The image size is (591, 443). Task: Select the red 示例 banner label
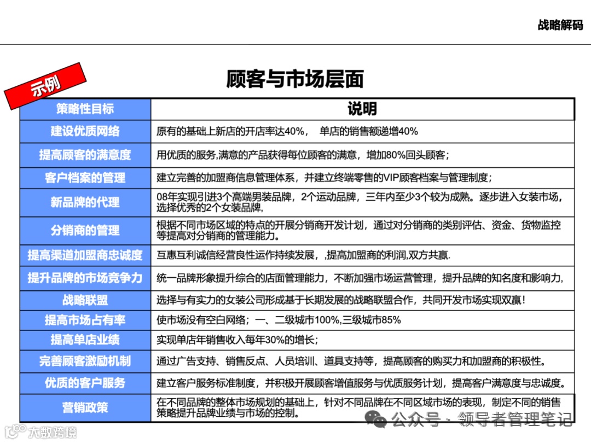pyautogui.click(x=45, y=86)
